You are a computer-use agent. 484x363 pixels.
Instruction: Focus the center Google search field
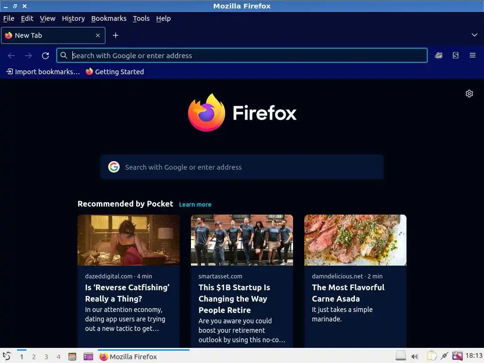tap(242, 167)
